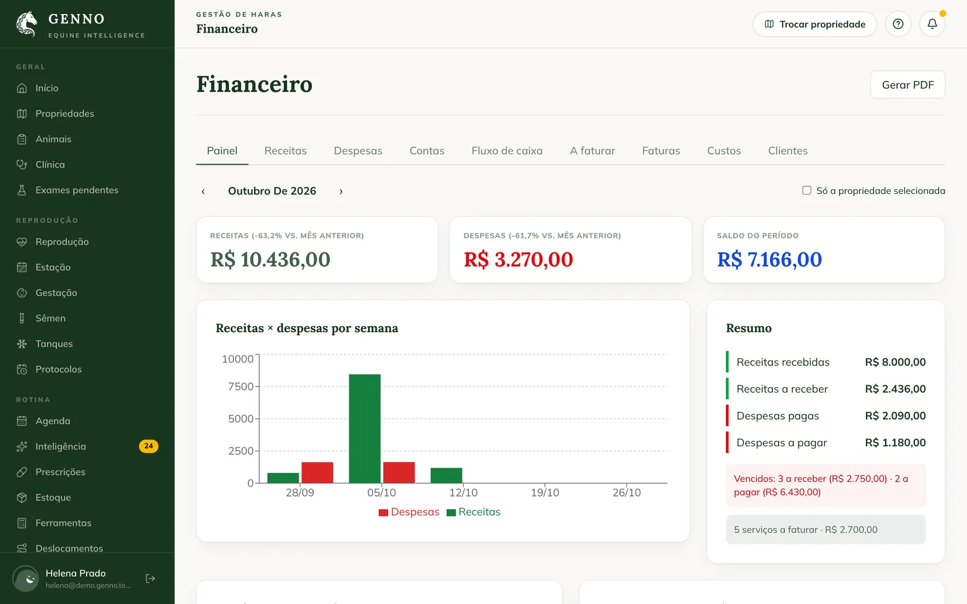Open the Animais clipboard icon

click(22, 139)
